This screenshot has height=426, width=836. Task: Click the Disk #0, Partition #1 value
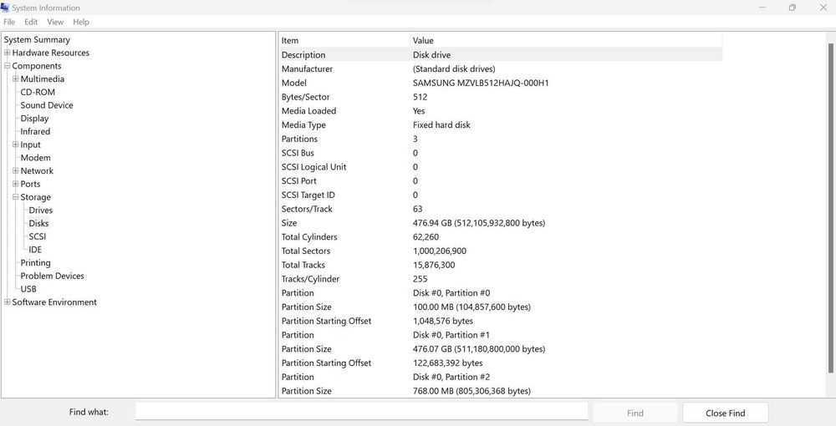451,335
